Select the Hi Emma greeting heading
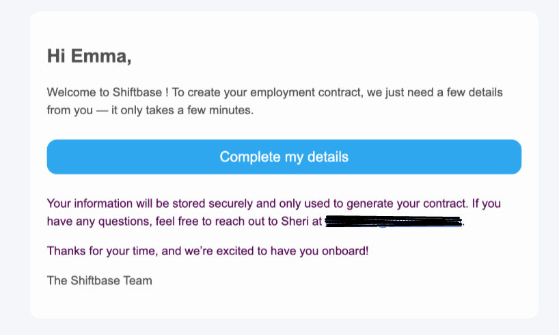Screen dimensions: 559x335 90,56
